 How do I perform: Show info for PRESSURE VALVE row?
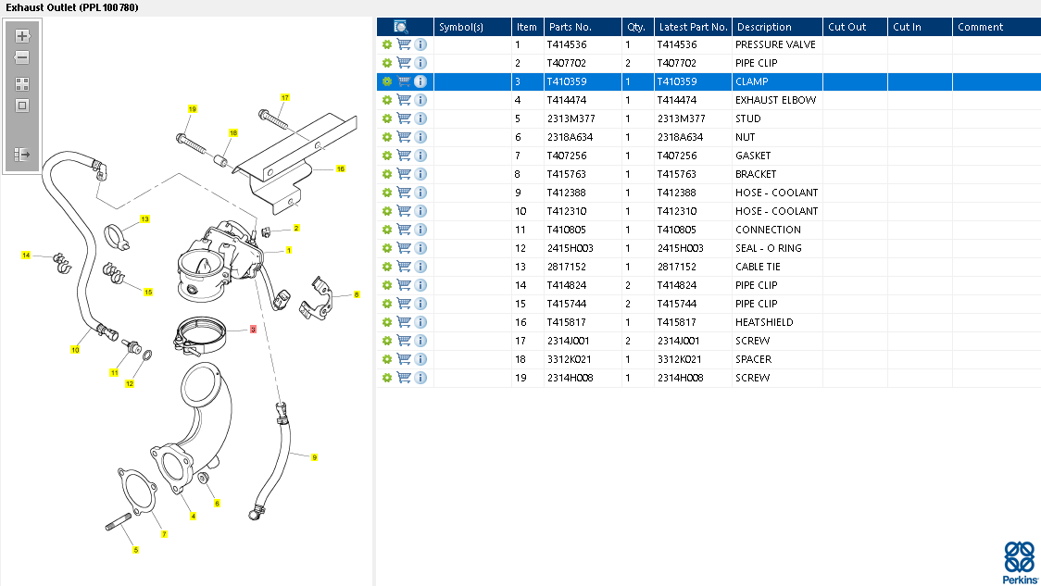pyautogui.click(x=420, y=44)
